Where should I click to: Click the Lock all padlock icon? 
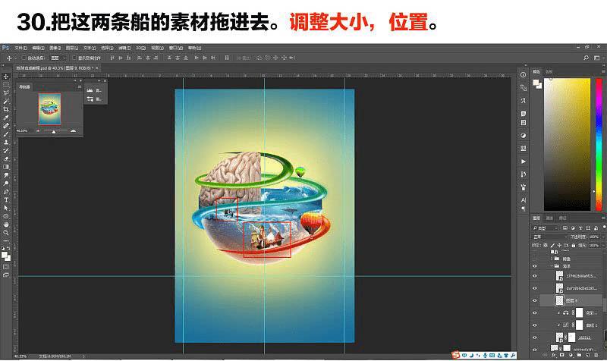pyautogui.click(x=574, y=245)
